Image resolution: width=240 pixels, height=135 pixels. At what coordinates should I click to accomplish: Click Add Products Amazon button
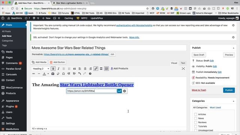click(119, 68)
